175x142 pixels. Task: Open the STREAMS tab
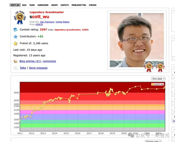tap(93, 5)
